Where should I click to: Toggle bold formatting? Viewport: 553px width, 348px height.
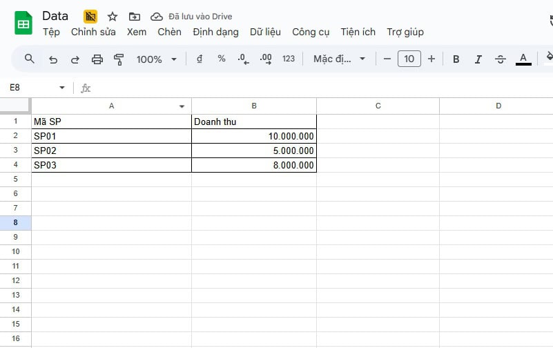[456, 59]
